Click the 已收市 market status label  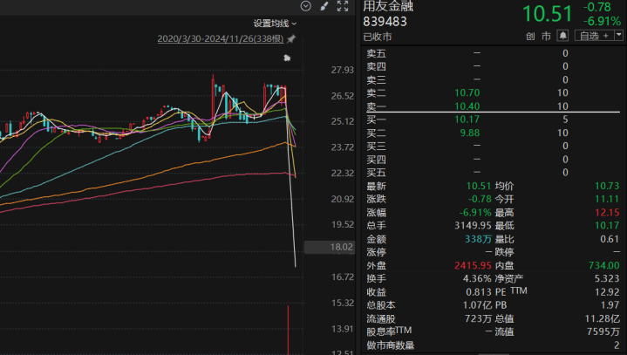378,37
